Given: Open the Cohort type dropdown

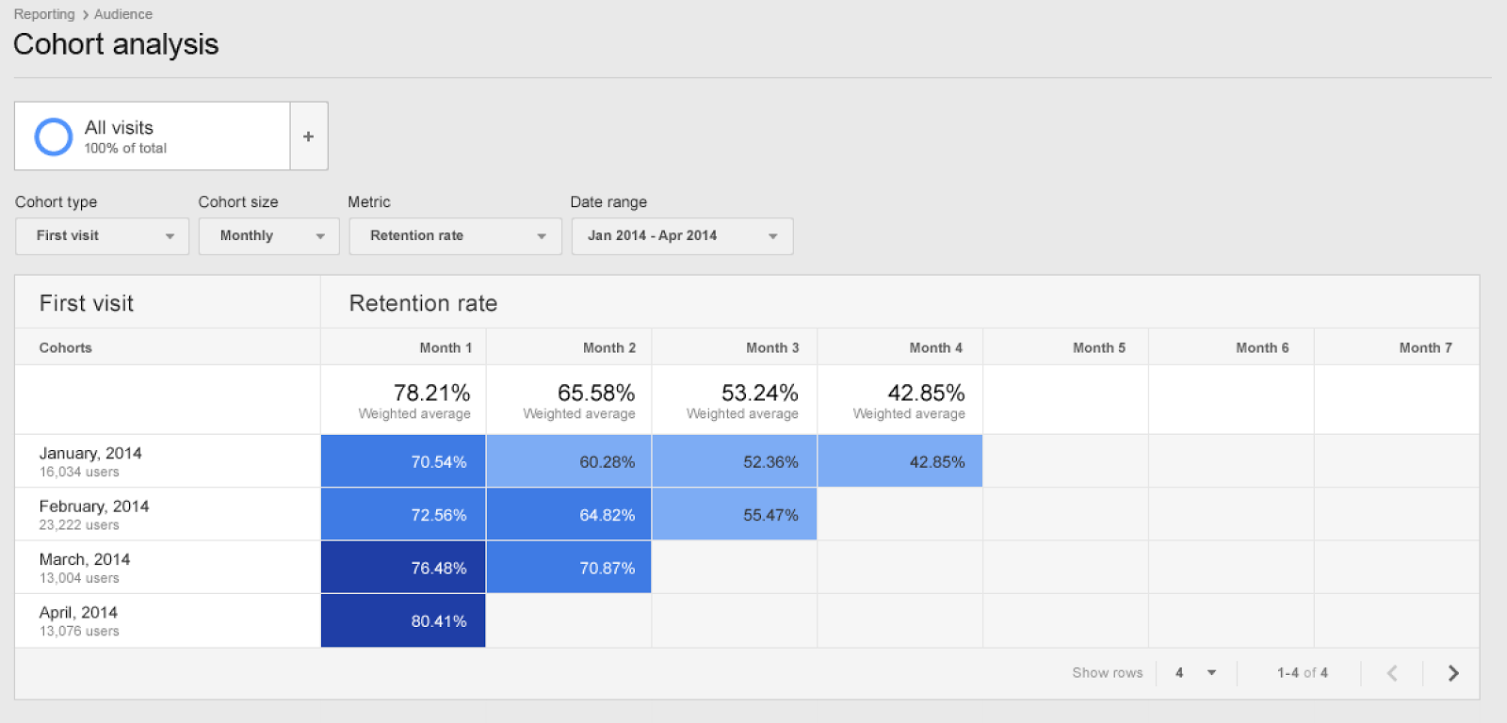Looking at the screenshot, I should coord(102,236).
